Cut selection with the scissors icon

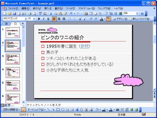click(x=51, y=14)
